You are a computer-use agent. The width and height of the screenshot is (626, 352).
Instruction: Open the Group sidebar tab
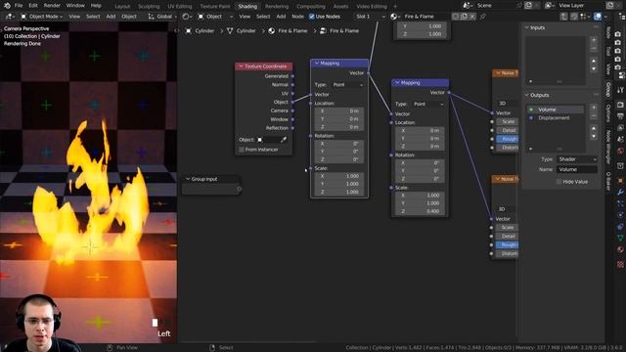tap(608, 89)
